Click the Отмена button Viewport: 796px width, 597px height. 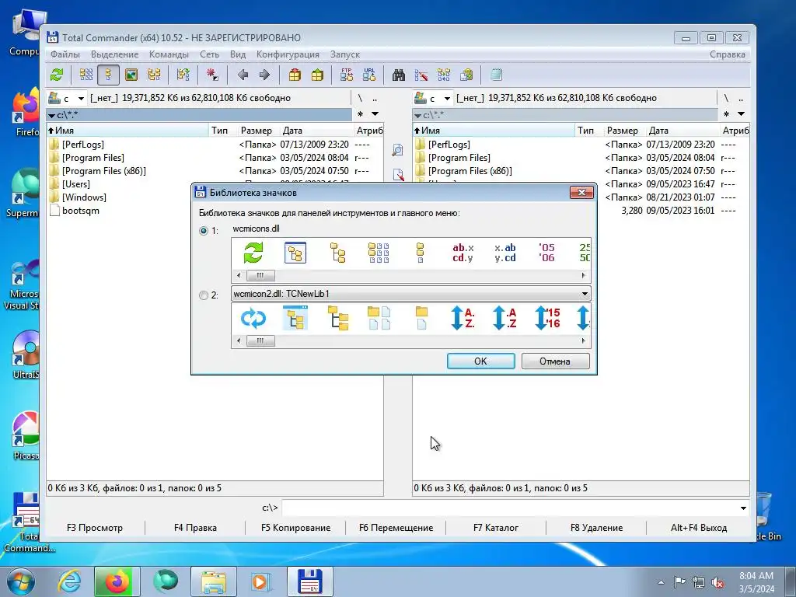(x=555, y=361)
